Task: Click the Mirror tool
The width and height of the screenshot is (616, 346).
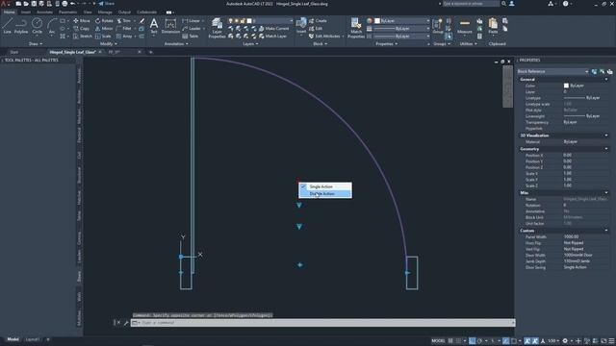Action: point(104,29)
